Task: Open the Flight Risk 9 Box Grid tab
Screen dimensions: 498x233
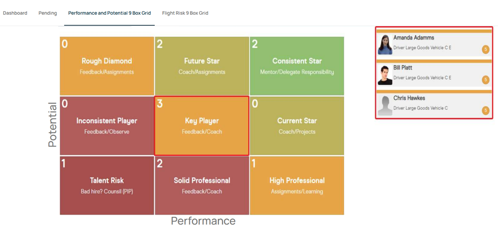Action: [185, 13]
